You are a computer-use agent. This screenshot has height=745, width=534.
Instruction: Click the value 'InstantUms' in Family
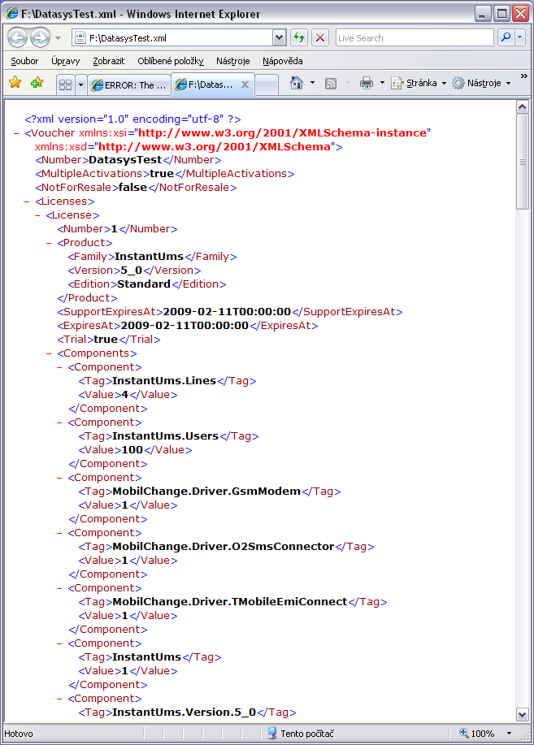tap(150, 257)
